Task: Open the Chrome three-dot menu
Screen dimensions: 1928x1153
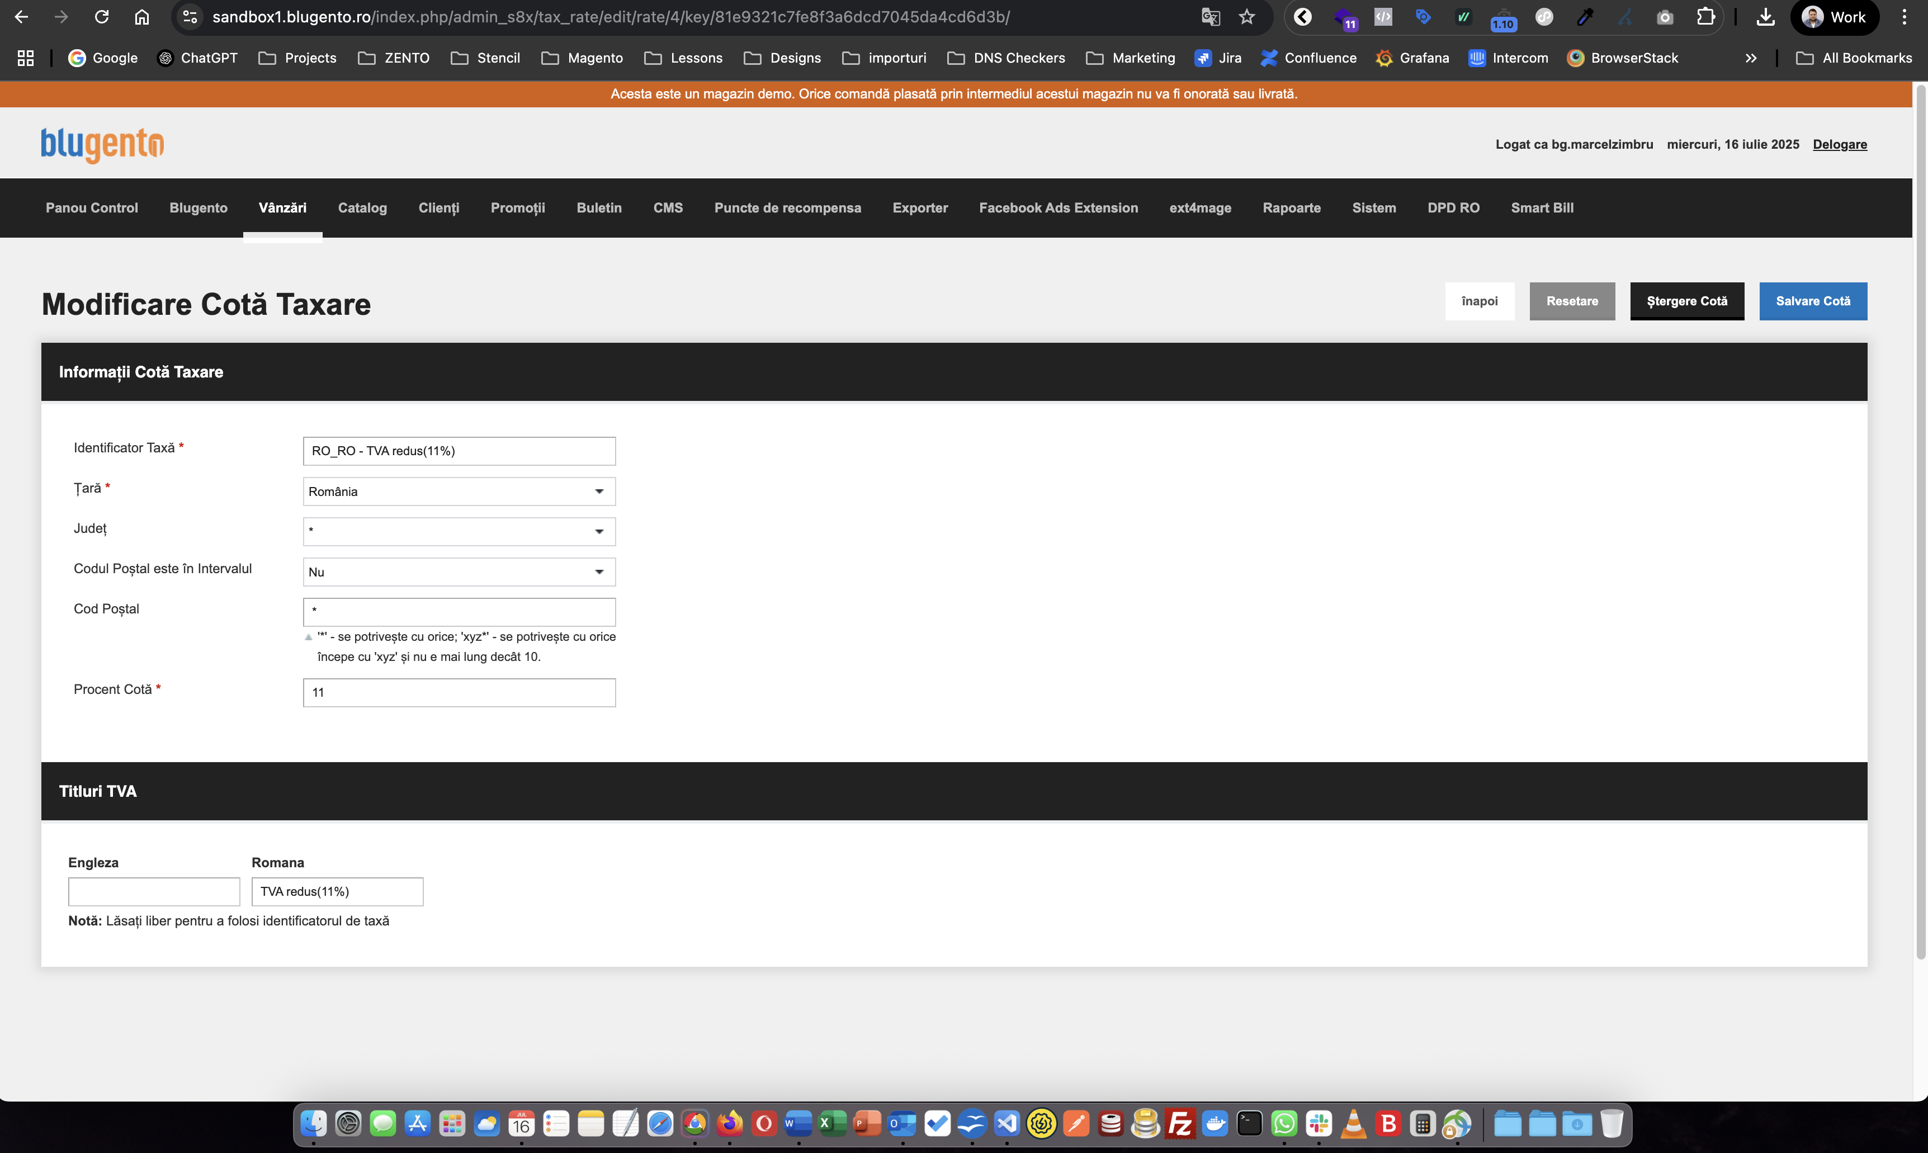Action: tap(1904, 17)
